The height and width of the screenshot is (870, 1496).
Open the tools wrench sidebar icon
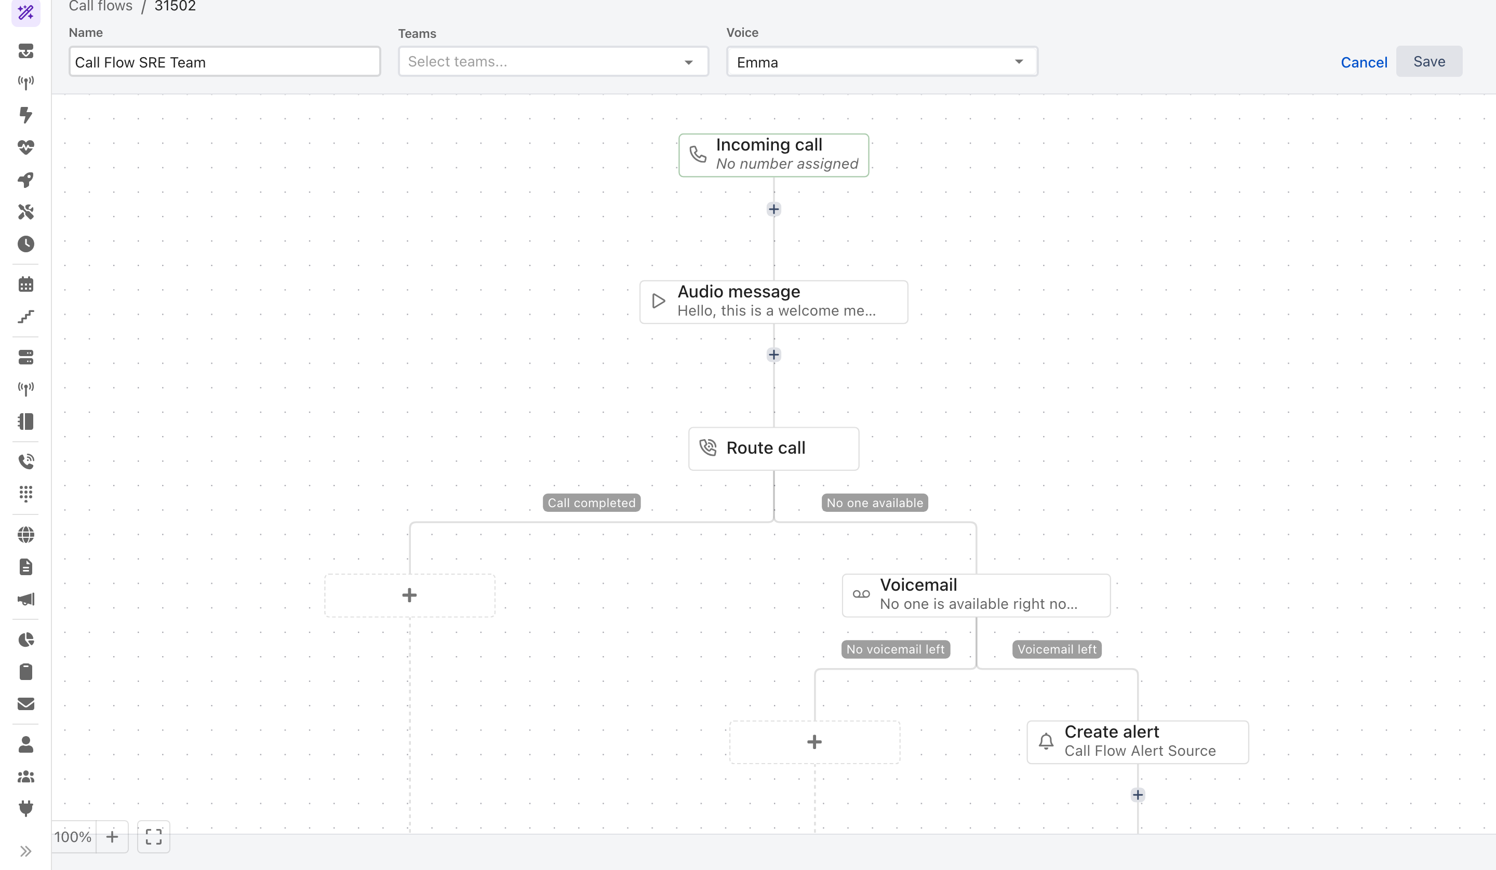(25, 212)
